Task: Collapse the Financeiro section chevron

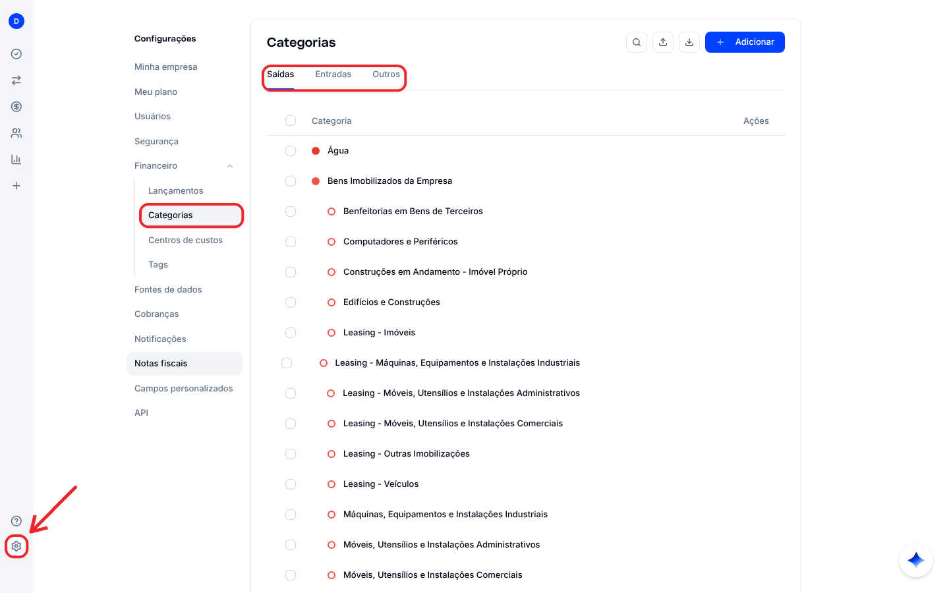Action: pyautogui.click(x=230, y=166)
